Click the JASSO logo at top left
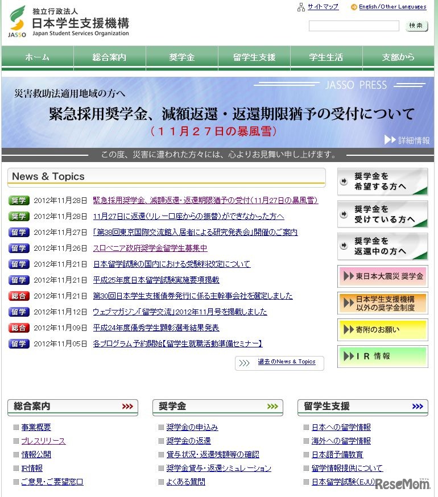438x497 pixels. click(x=17, y=21)
